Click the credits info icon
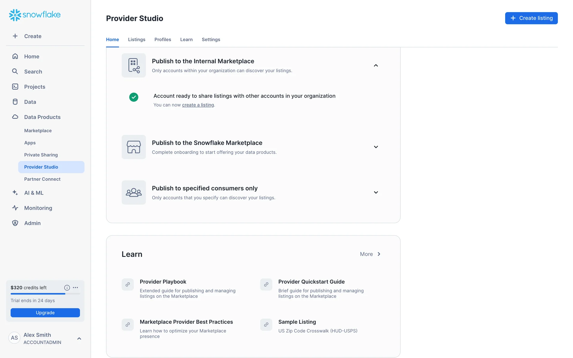 pyautogui.click(x=67, y=288)
